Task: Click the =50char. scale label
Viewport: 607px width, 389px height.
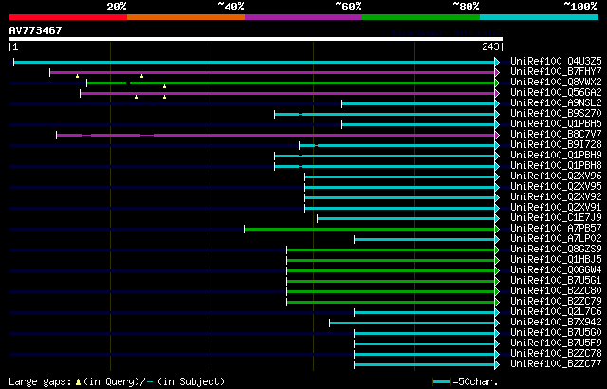Action: (475, 381)
